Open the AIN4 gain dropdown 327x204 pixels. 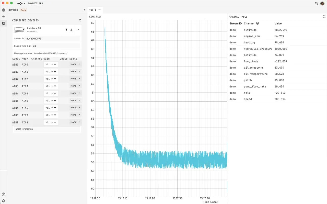click(51, 93)
